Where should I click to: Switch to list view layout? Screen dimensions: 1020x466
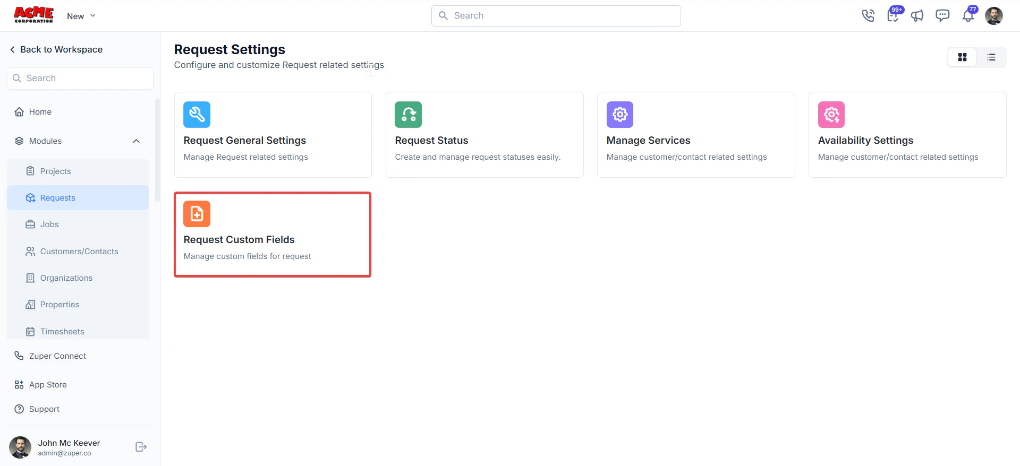point(991,57)
